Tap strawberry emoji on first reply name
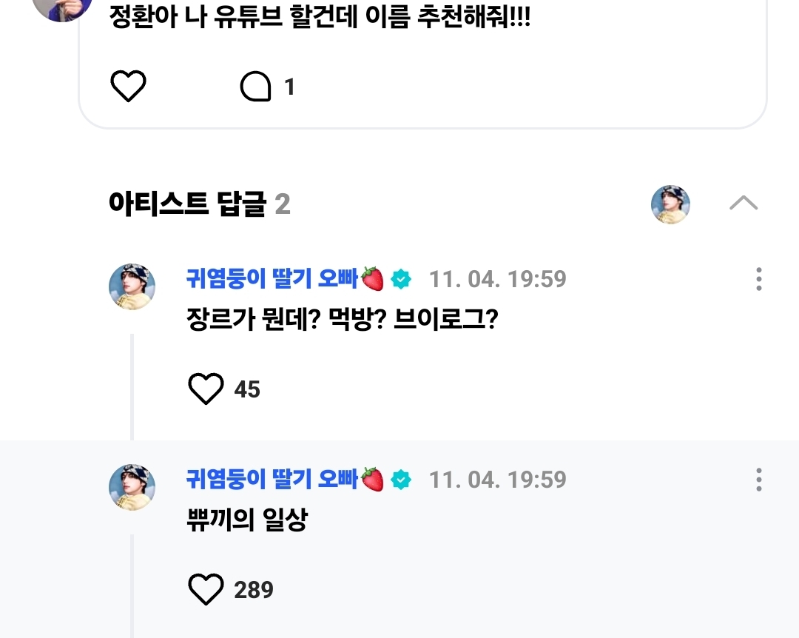799x638 pixels. click(372, 279)
